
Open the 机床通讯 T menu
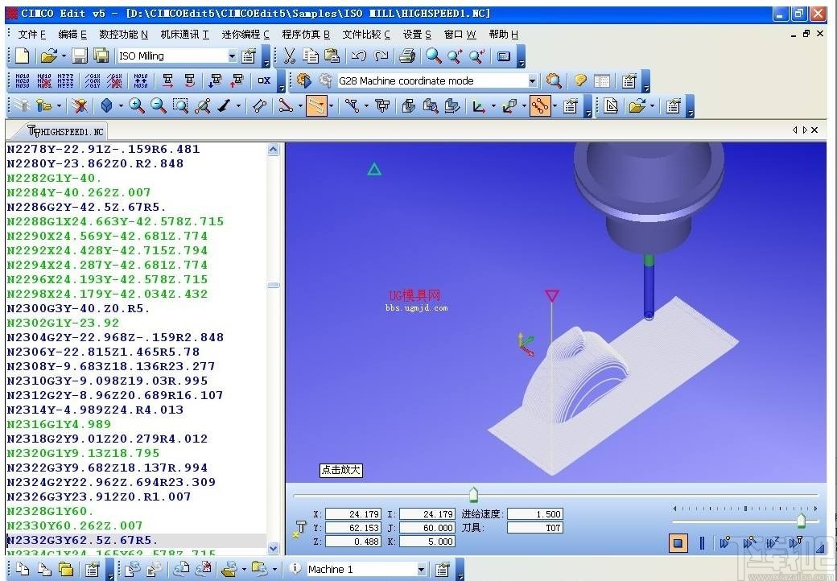(x=184, y=35)
